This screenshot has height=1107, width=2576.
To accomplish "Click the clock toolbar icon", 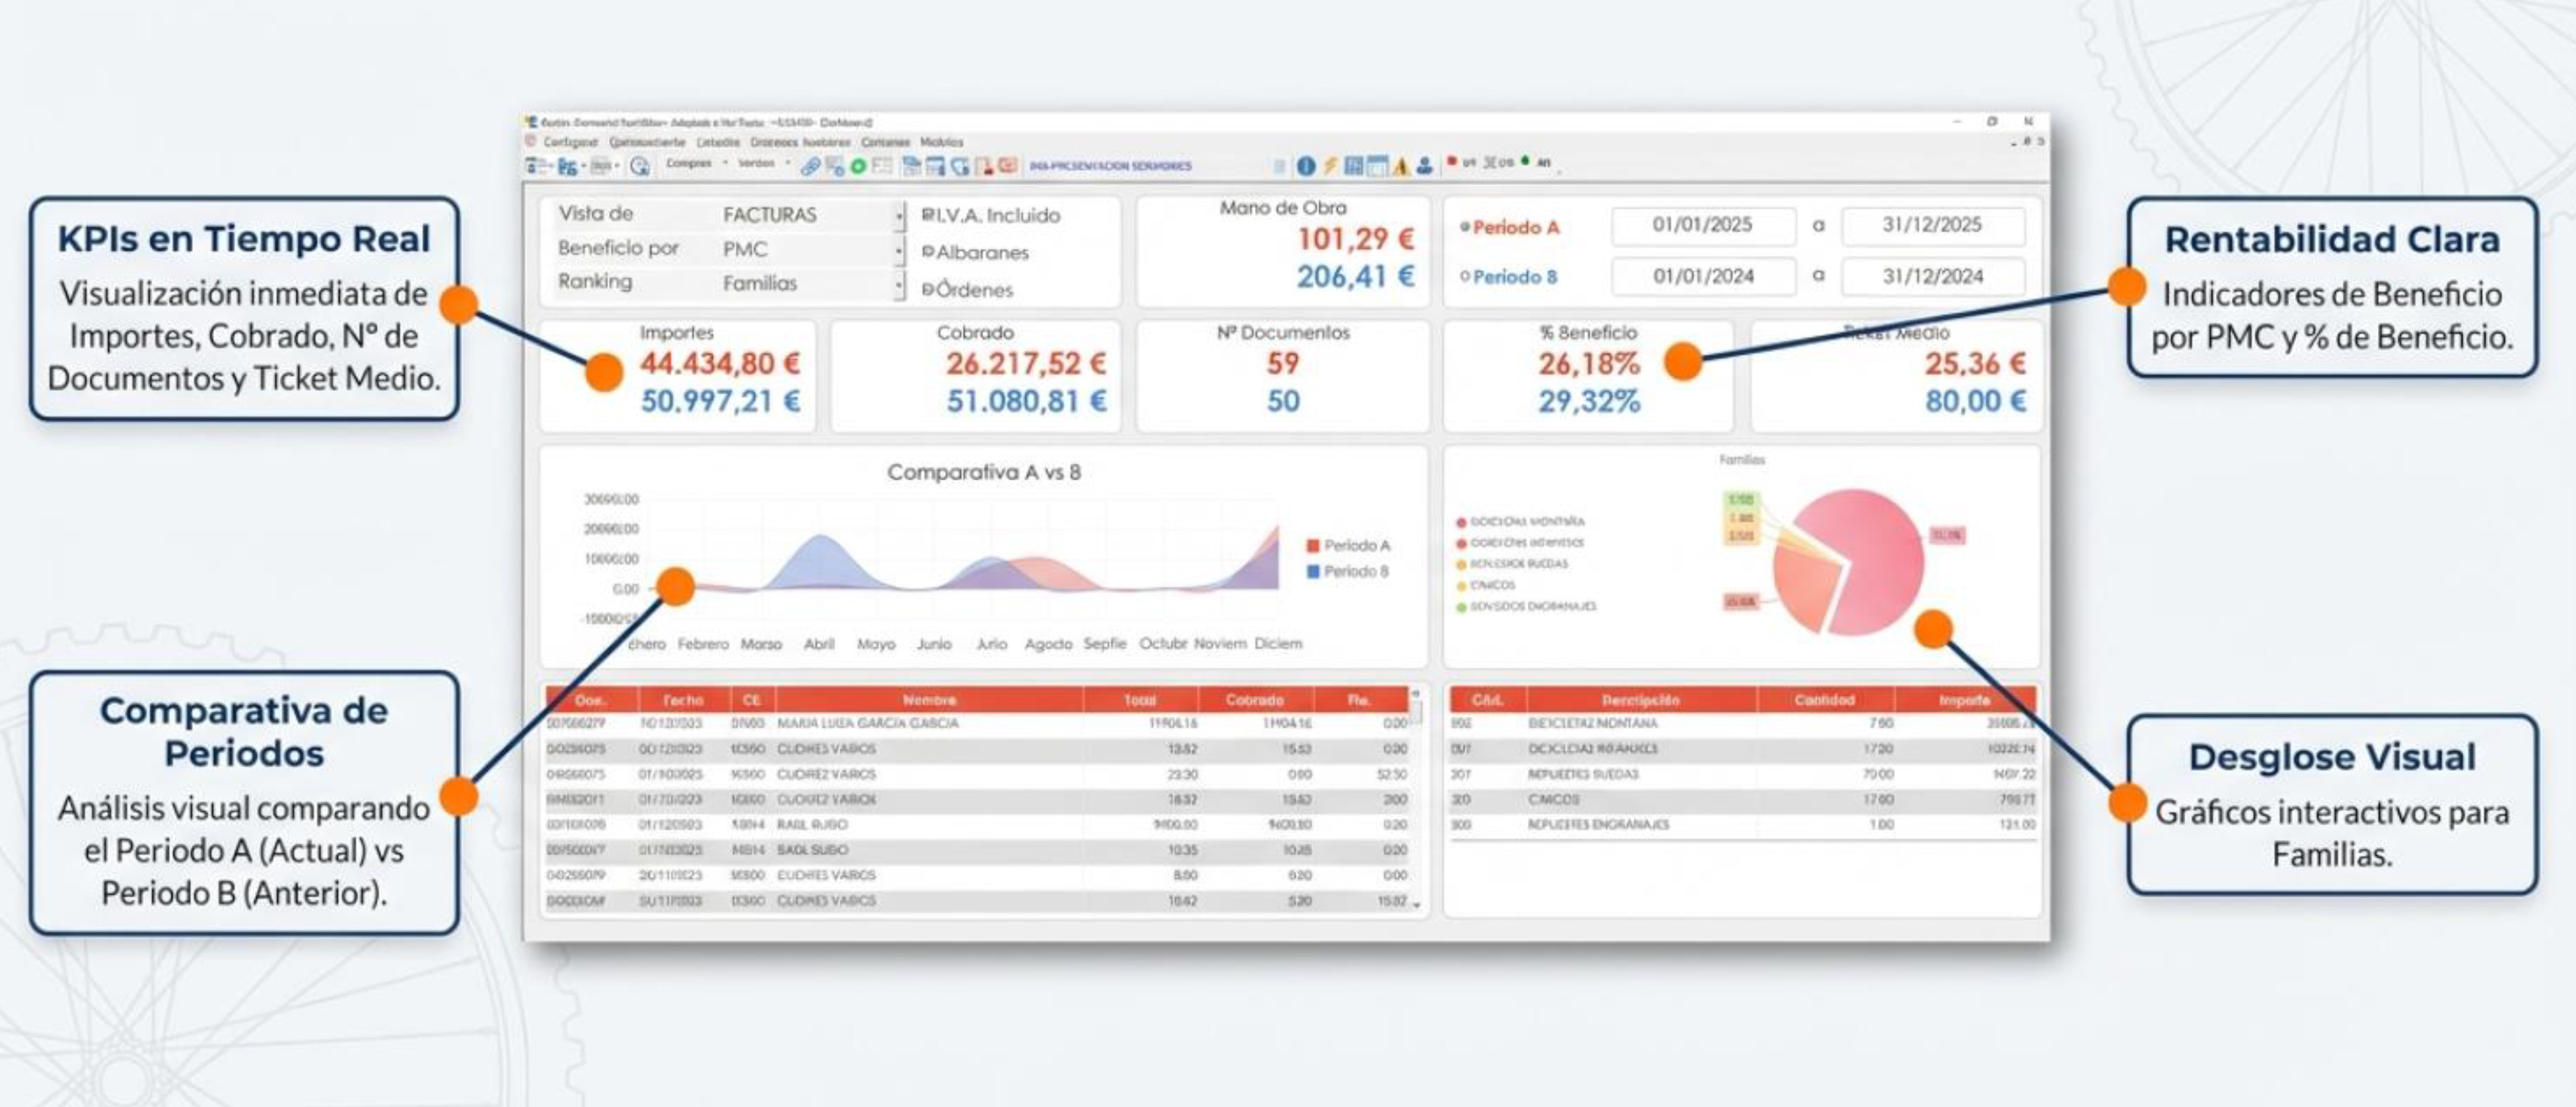I will (640, 166).
